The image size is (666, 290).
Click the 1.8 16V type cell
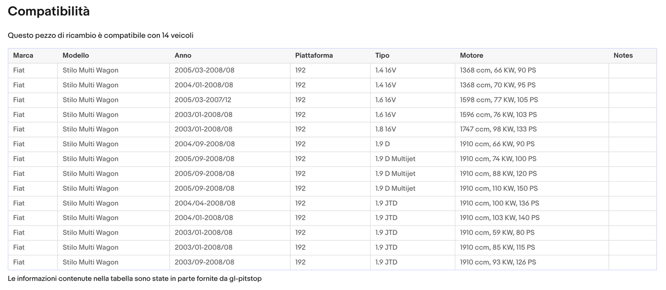pos(385,130)
